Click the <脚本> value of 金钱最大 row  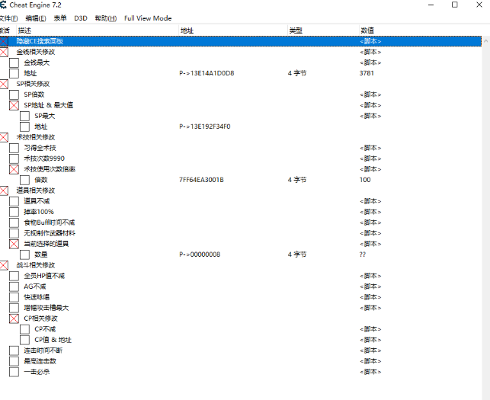tap(370, 62)
